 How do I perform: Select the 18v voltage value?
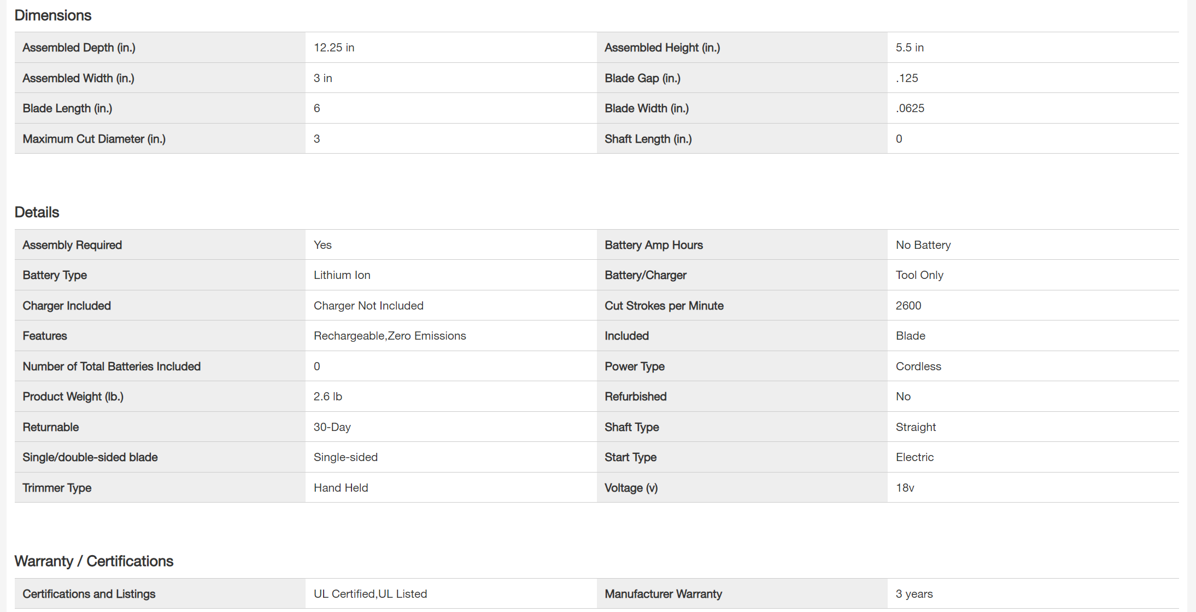905,488
